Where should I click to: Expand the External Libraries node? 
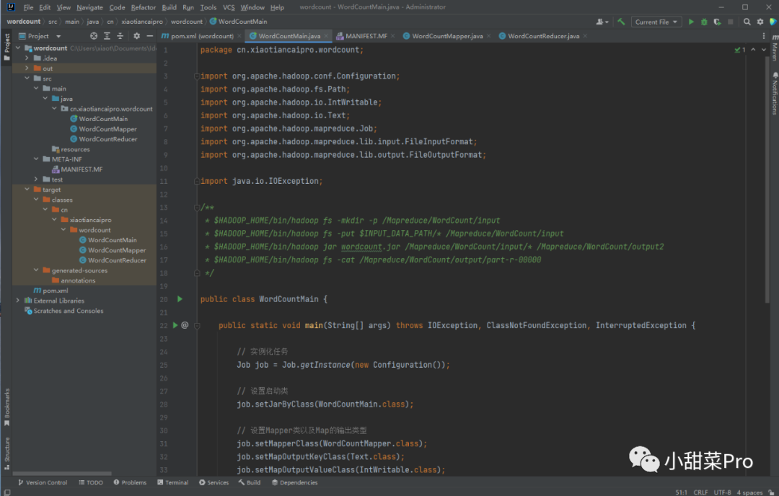click(x=18, y=301)
